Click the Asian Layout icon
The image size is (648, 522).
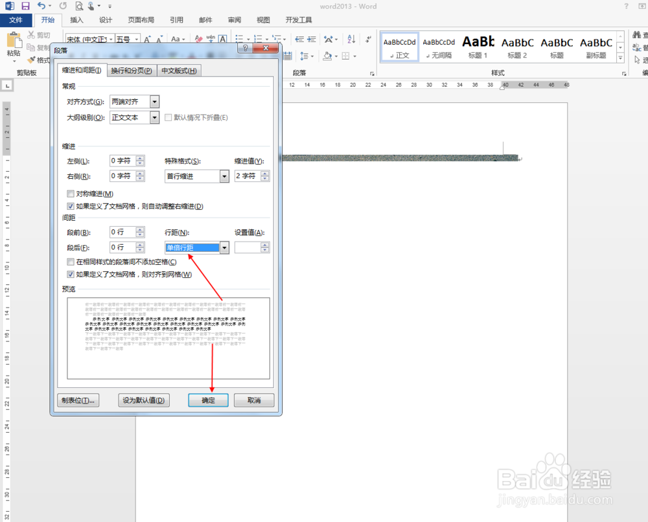(x=329, y=40)
